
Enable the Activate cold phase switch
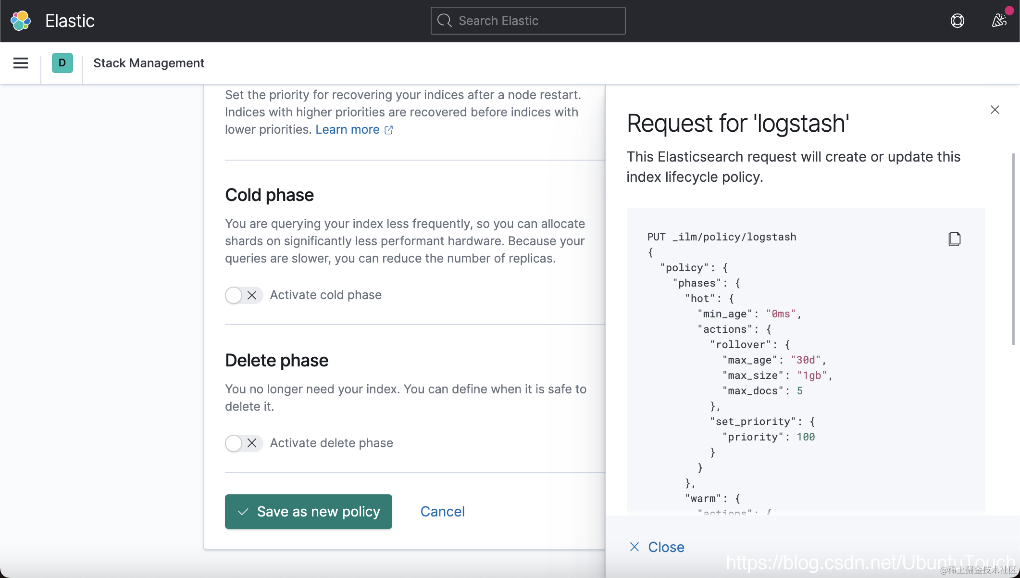(x=244, y=295)
